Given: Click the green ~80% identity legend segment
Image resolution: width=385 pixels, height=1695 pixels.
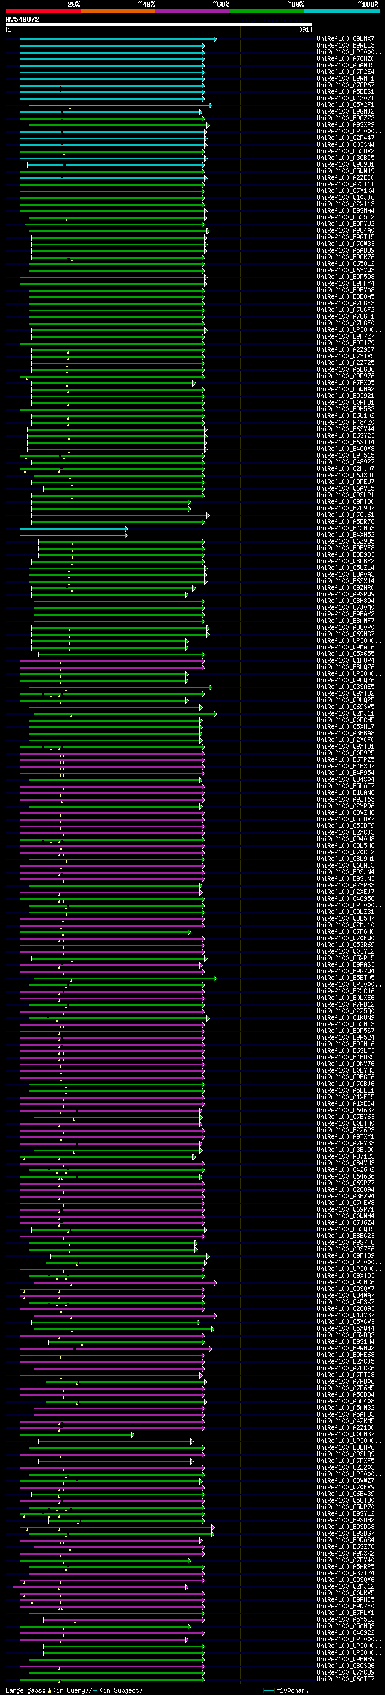Looking at the screenshot, I should pos(267,11).
